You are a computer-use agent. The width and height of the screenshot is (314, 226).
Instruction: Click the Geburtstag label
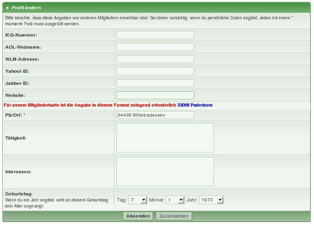[x=18, y=194]
